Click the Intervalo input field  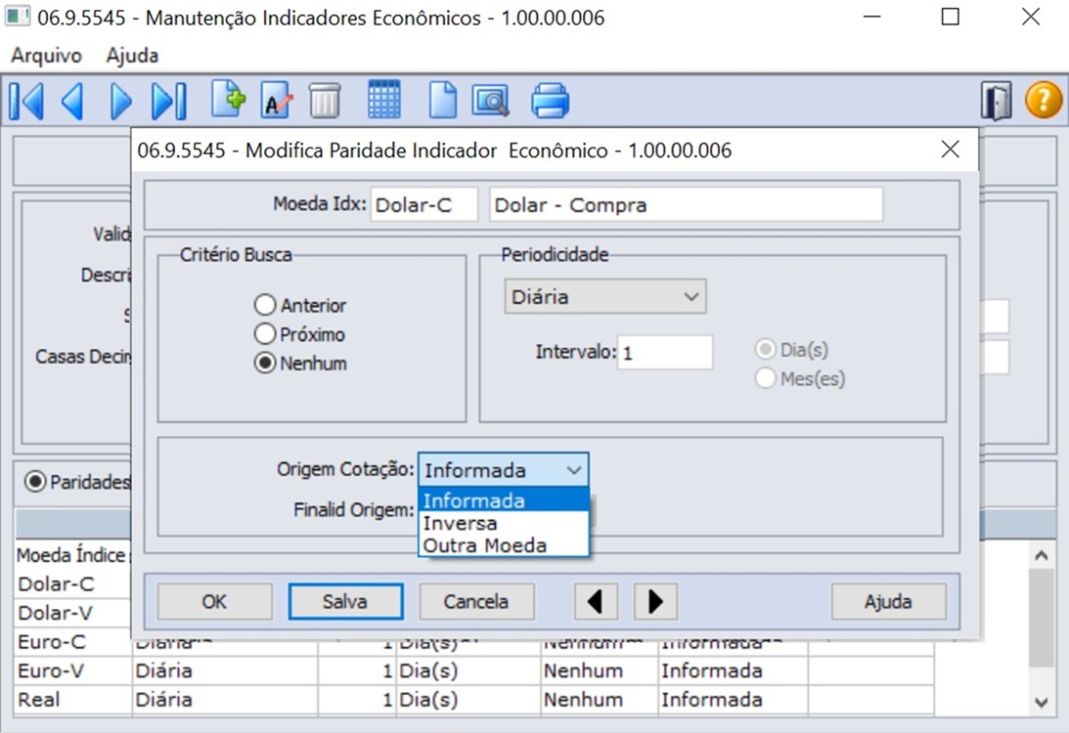tap(665, 352)
